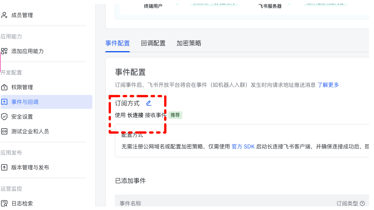Open 测试企业和人员 menu entry
The image size is (374, 210).
(30, 131)
